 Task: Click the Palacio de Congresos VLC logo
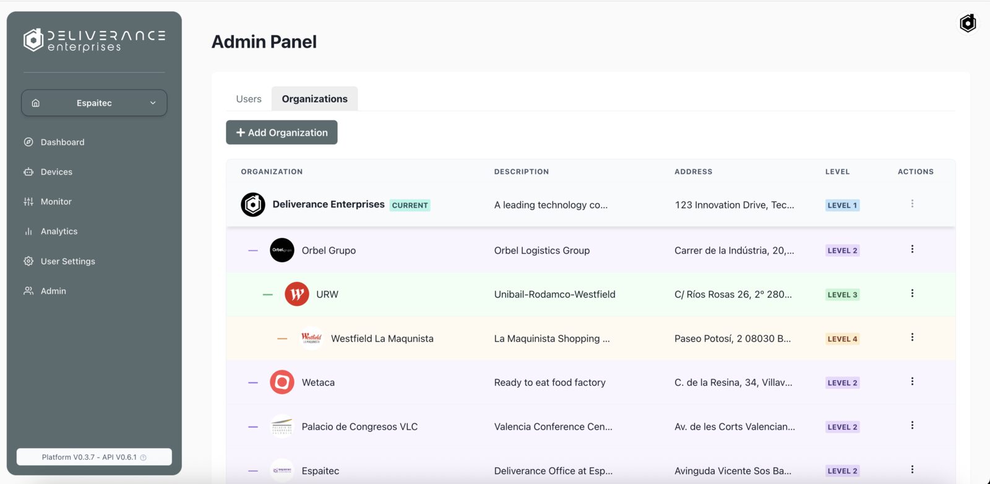(x=282, y=427)
